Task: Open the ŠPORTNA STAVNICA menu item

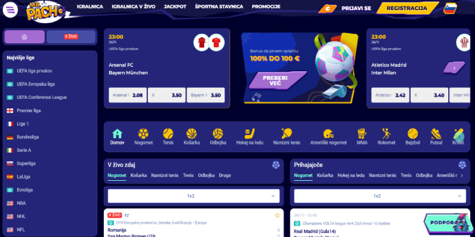Action: (x=219, y=7)
